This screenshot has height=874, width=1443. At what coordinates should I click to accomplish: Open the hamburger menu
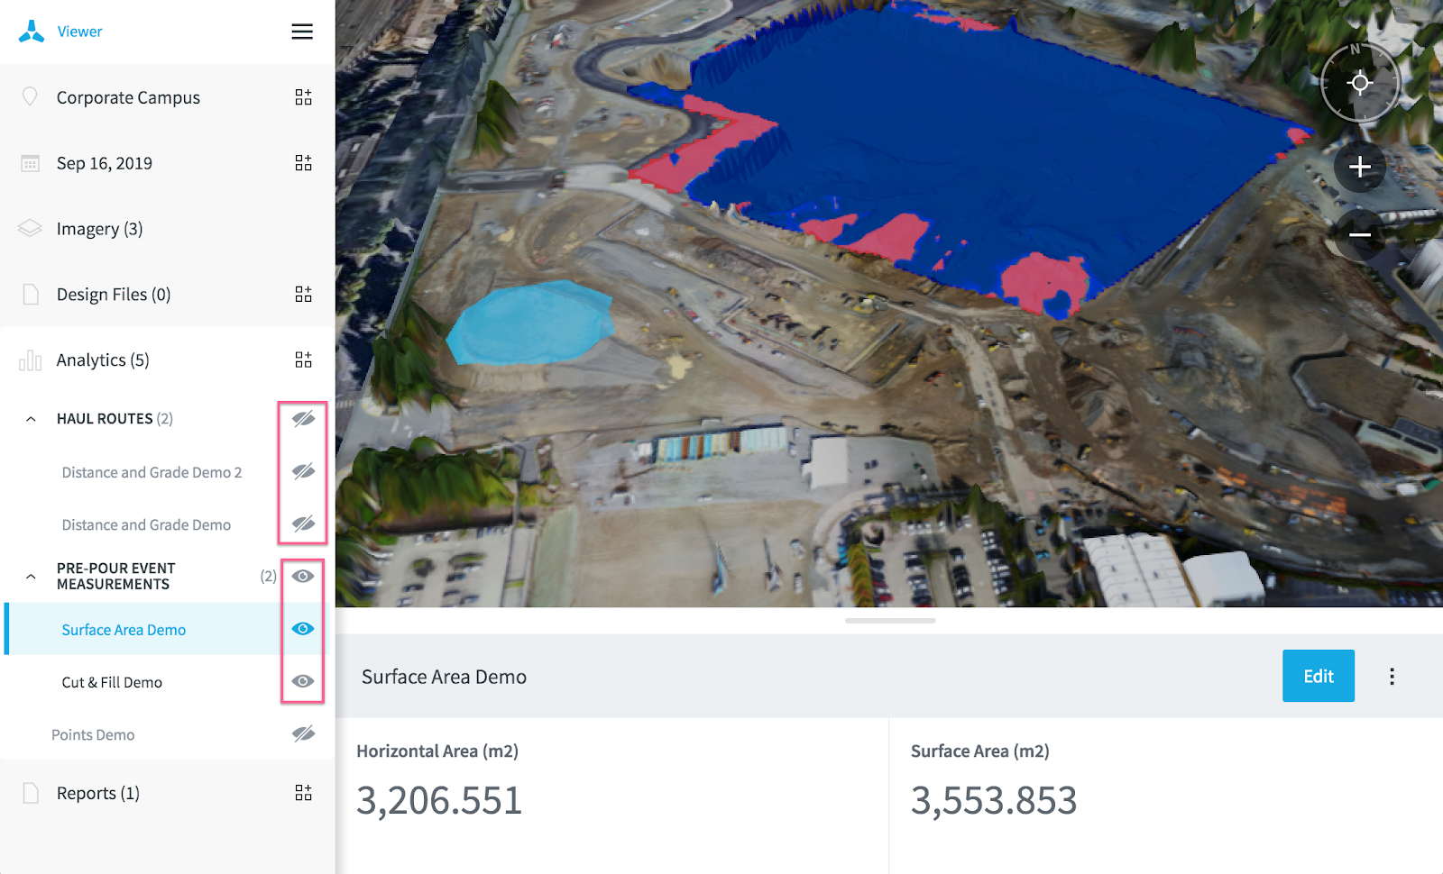point(302,32)
